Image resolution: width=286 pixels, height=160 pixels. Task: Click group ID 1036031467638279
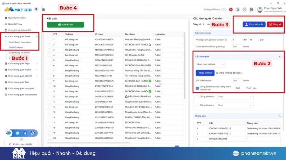click(x=104, y=39)
